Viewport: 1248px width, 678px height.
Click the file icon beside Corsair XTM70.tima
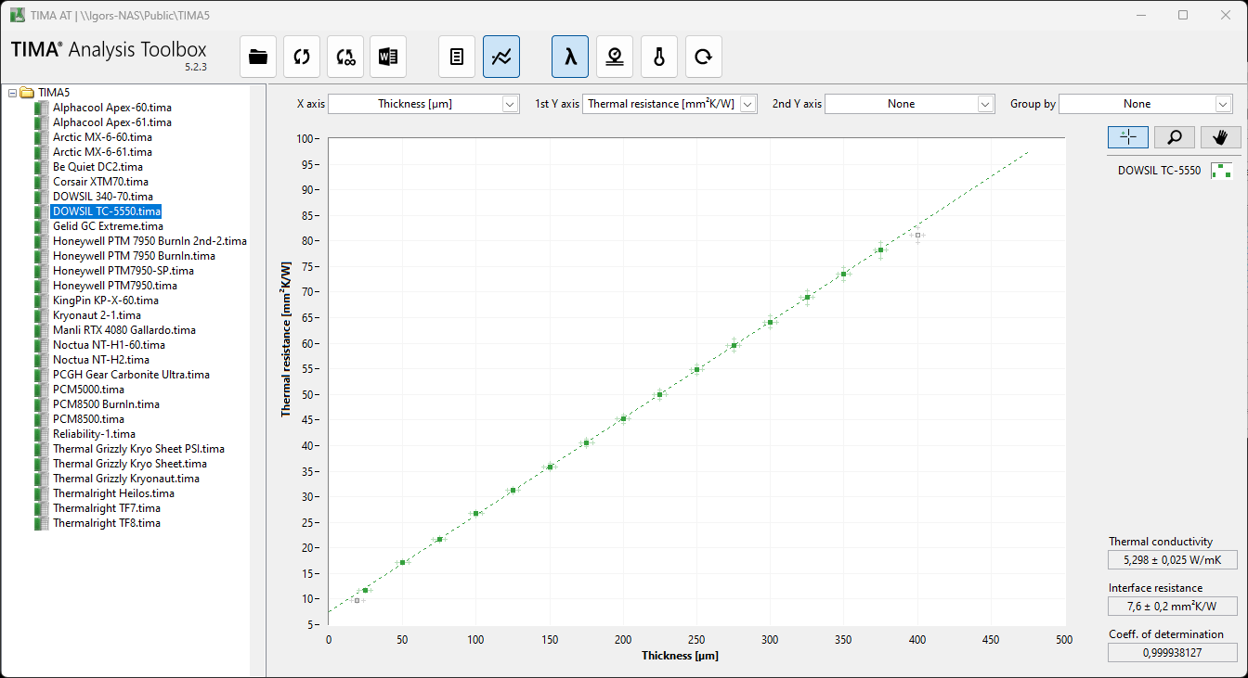pos(41,182)
